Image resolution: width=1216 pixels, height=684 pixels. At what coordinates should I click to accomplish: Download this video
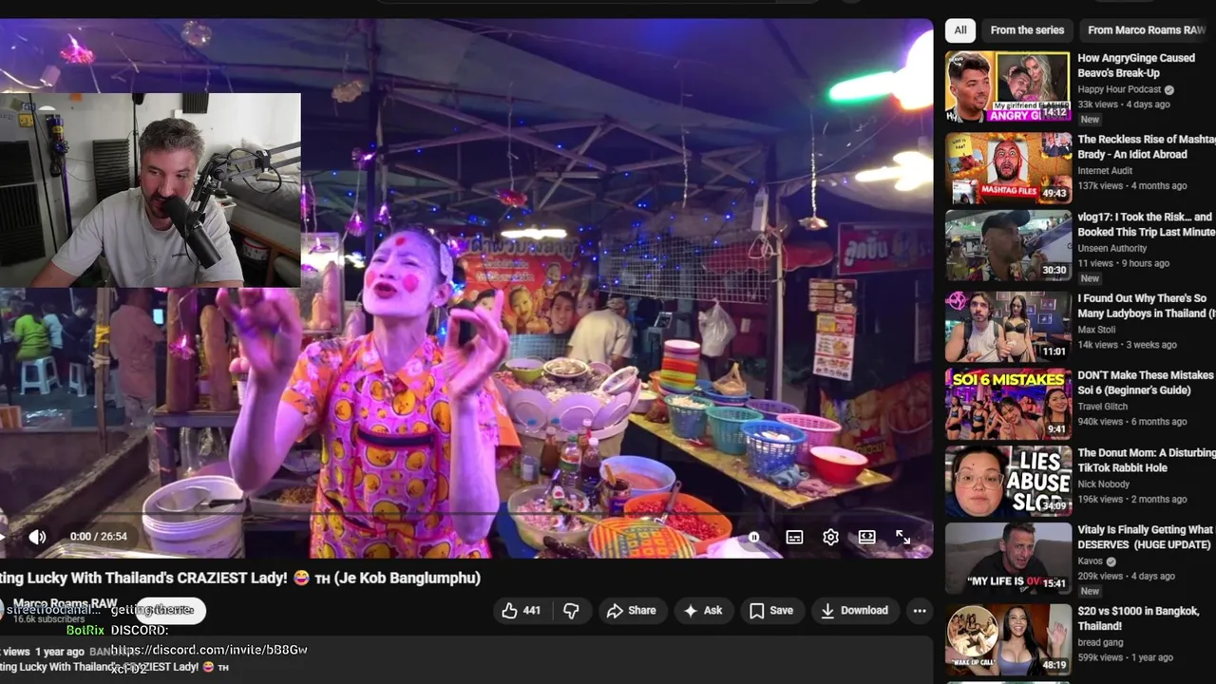pos(854,611)
